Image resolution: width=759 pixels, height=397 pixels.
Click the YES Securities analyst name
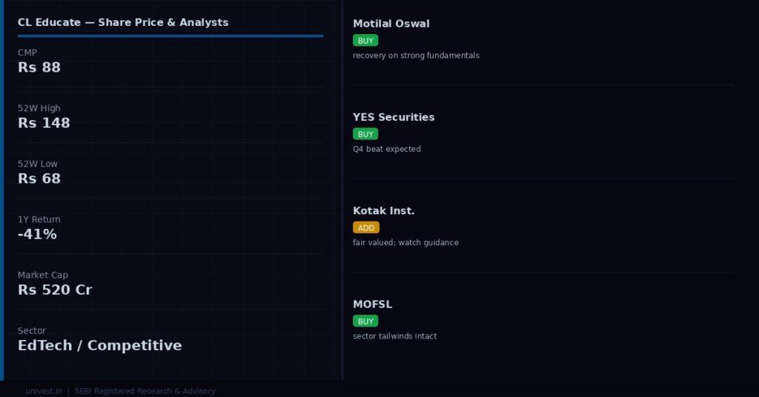click(394, 117)
